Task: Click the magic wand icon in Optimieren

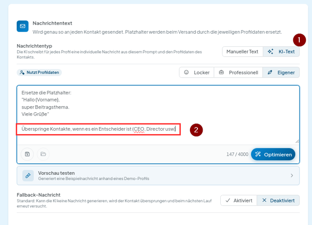Action: [258, 154]
